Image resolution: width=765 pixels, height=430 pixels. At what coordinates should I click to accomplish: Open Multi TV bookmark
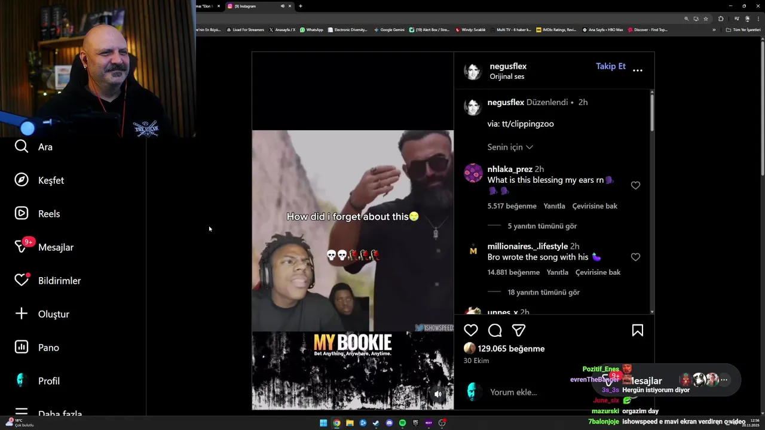(510, 30)
